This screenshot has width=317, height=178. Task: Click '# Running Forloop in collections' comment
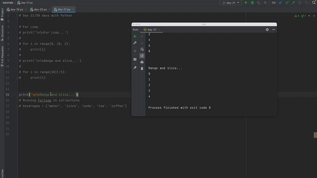(x=49, y=100)
